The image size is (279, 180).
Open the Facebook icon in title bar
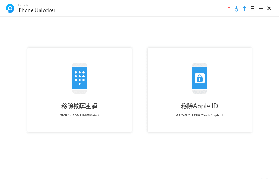click(x=245, y=8)
